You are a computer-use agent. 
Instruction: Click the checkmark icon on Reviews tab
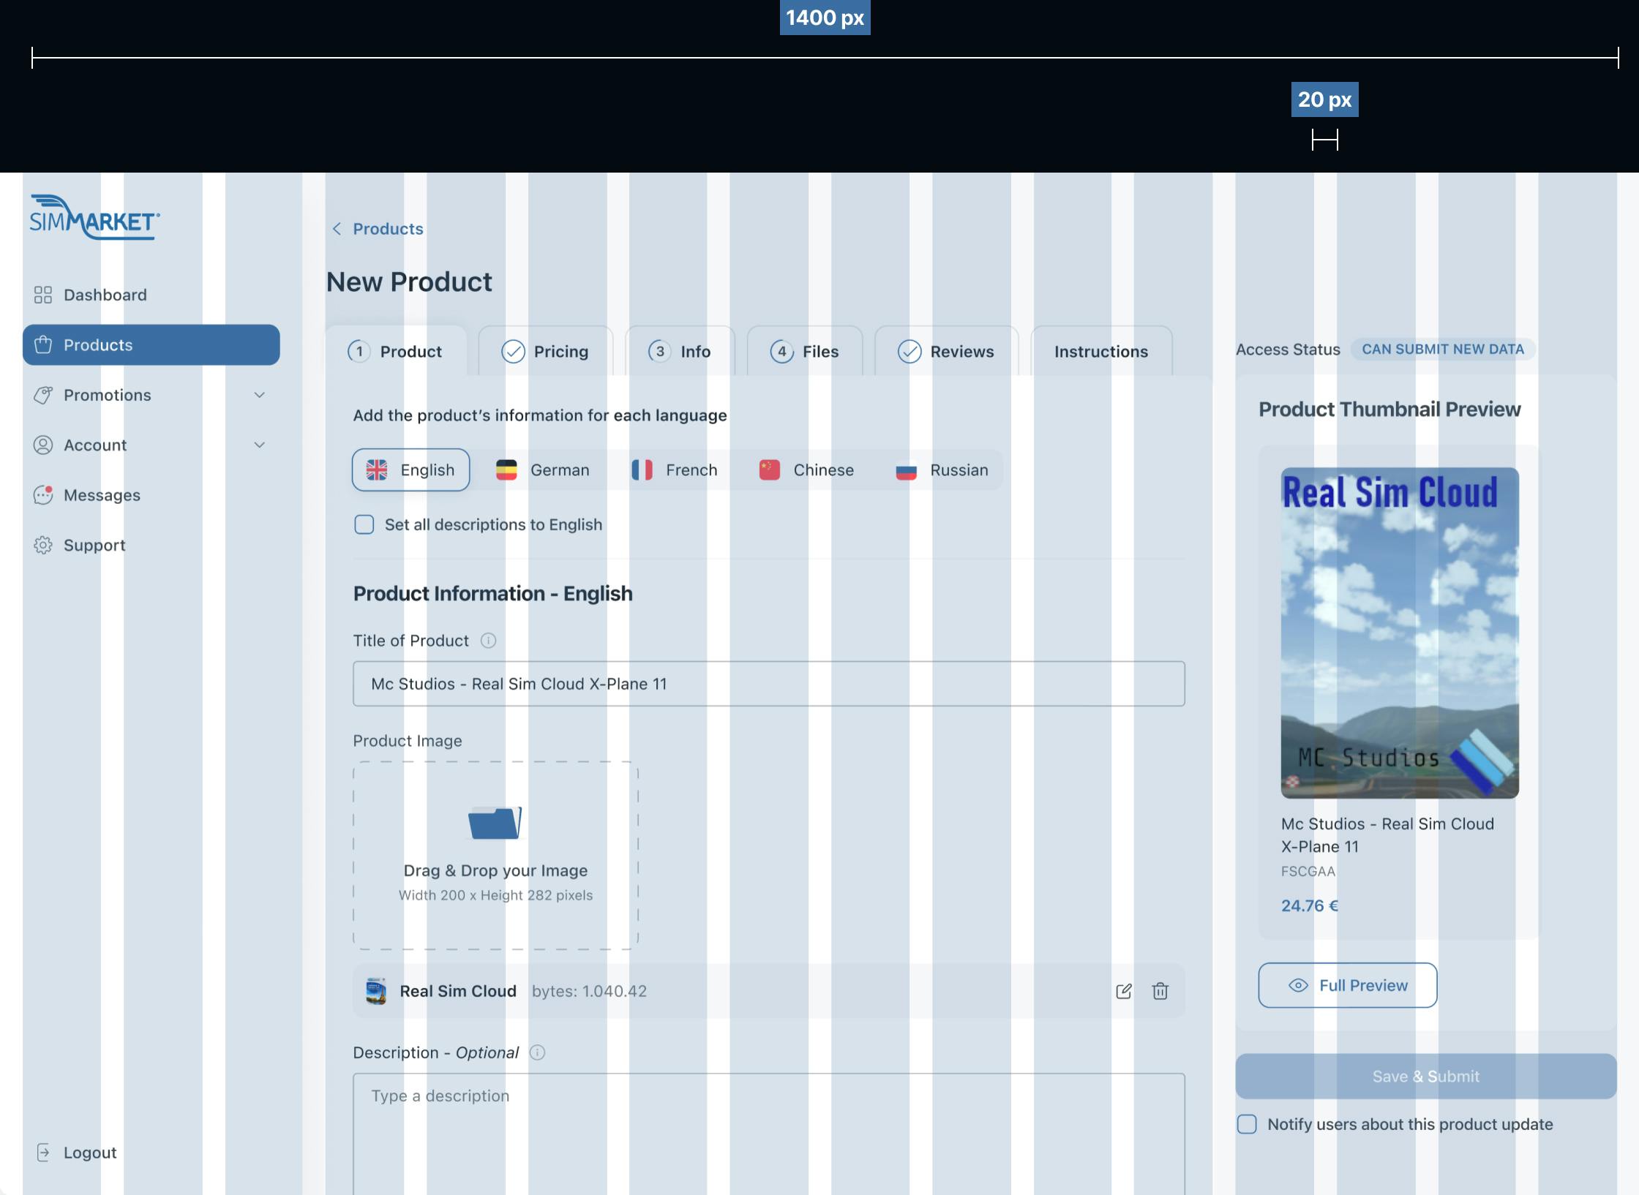[909, 352]
